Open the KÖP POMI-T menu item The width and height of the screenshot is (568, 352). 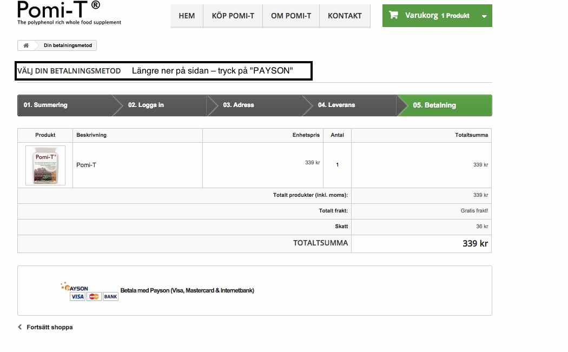tap(233, 16)
